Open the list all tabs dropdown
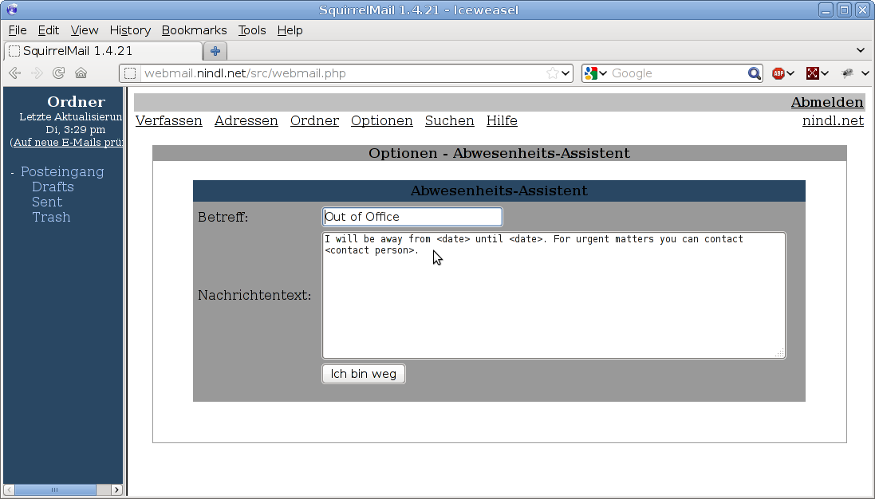 [x=860, y=51]
